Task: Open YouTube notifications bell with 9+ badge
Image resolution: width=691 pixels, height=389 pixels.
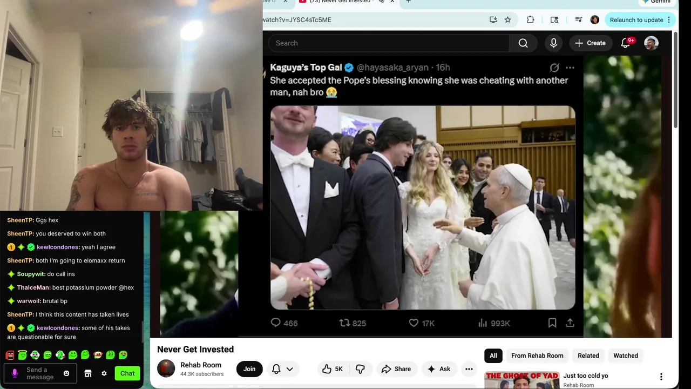Action: pos(626,43)
